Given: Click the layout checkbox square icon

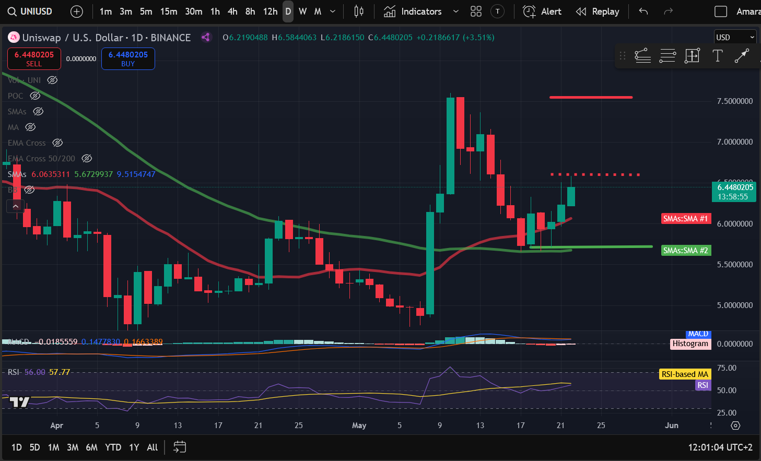Looking at the screenshot, I should pos(721,11).
